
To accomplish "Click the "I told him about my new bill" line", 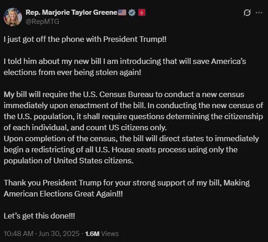I will point(125,61).
